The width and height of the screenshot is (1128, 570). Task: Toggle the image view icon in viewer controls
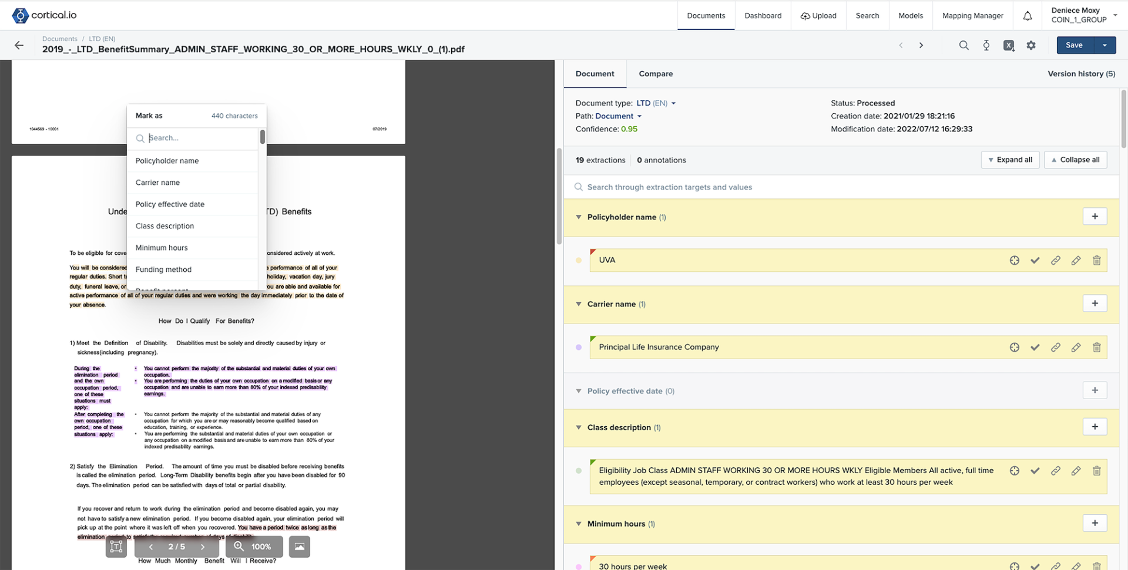point(299,547)
